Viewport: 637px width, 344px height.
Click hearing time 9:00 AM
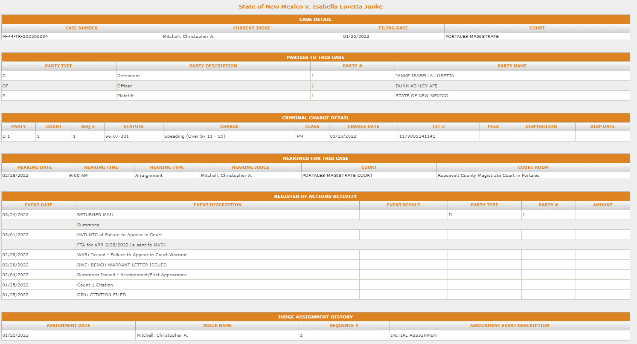pos(78,176)
